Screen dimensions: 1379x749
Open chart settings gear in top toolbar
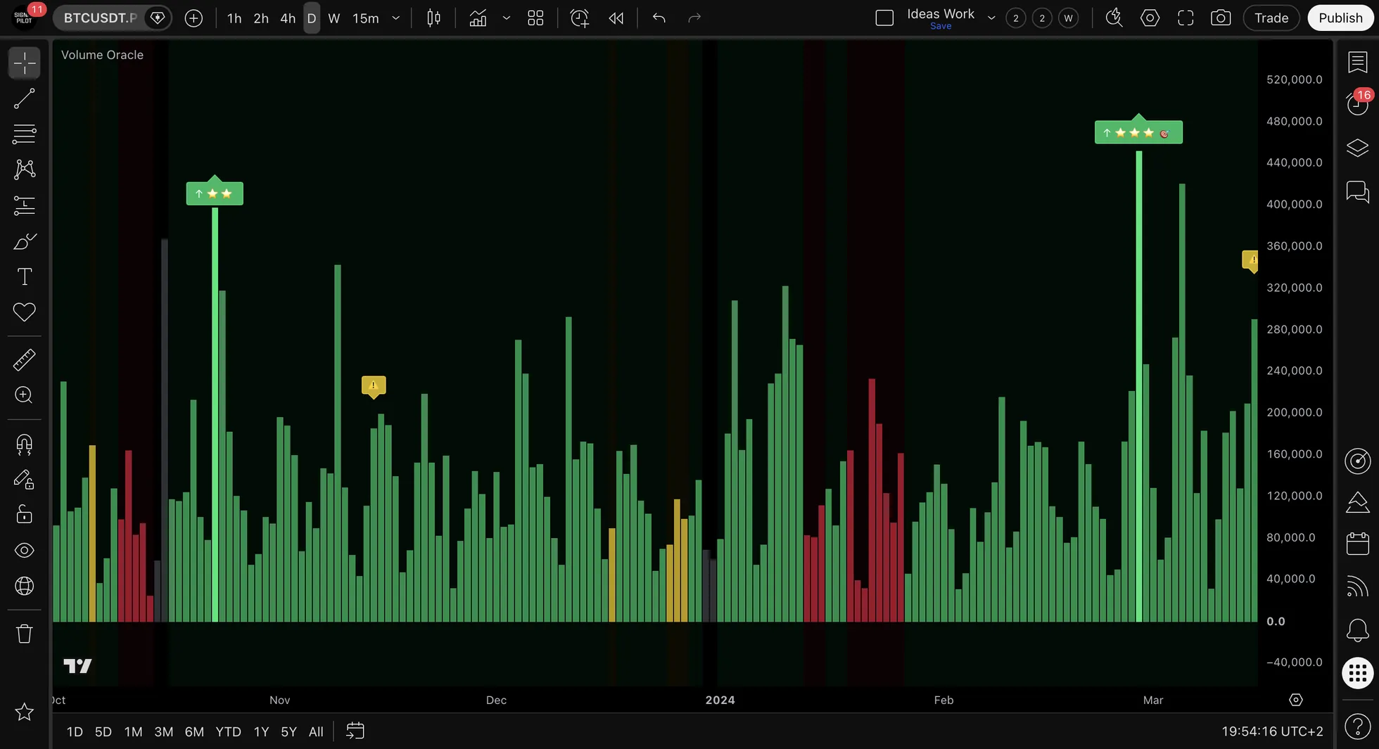tap(1150, 18)
